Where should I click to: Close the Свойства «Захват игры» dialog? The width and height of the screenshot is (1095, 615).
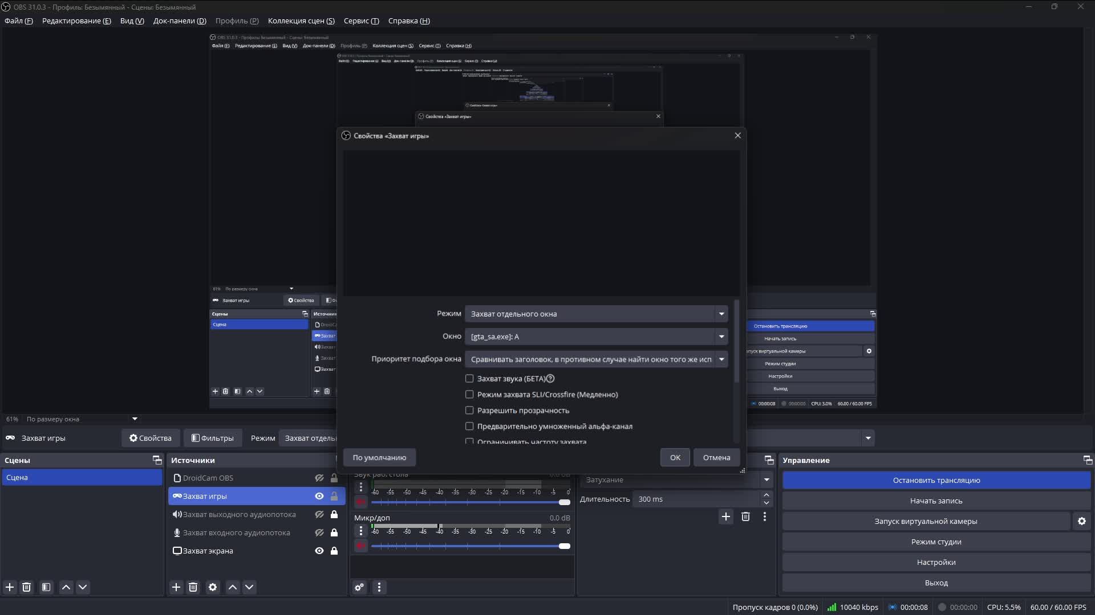737,136
